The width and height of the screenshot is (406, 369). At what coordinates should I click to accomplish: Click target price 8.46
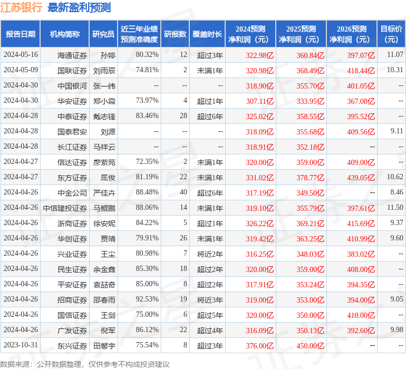[397, 192]
